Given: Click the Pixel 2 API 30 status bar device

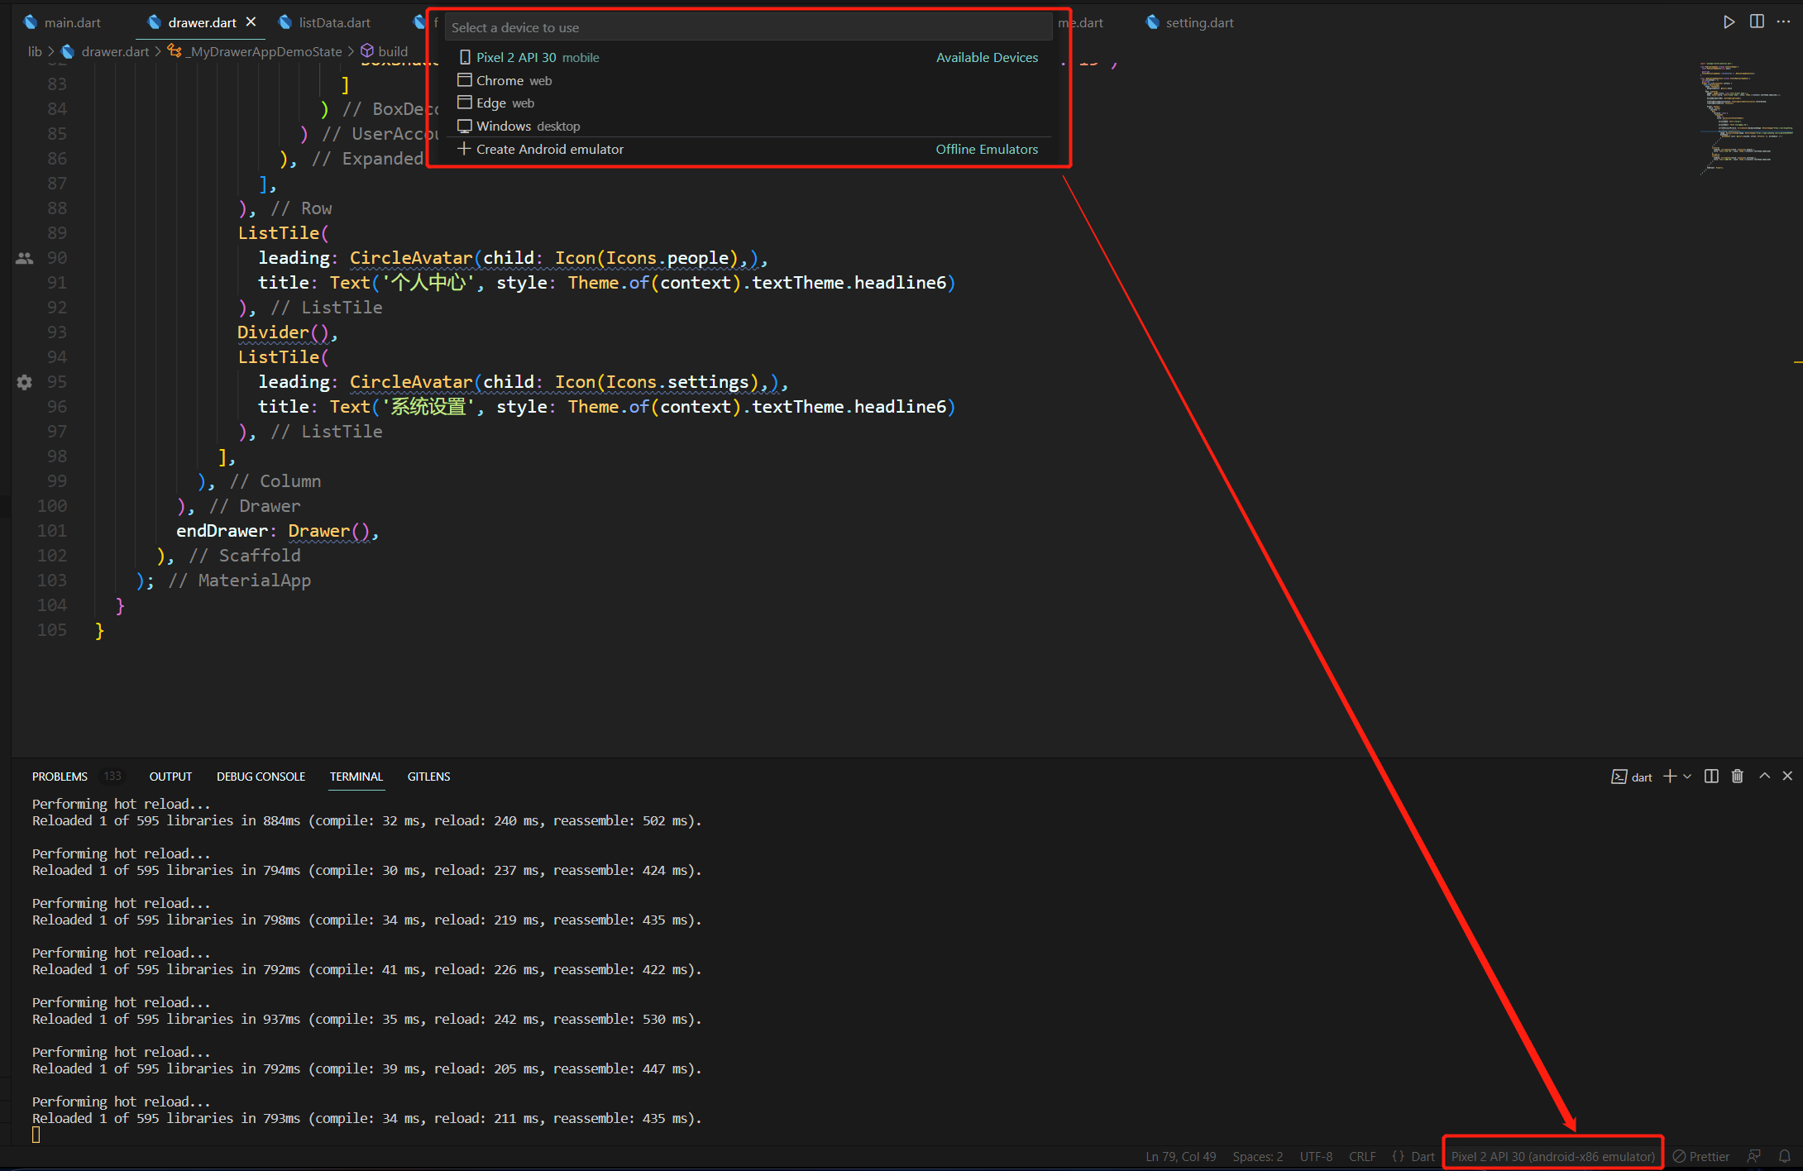Looking at the screenshot, I should click(1552, 1156).
